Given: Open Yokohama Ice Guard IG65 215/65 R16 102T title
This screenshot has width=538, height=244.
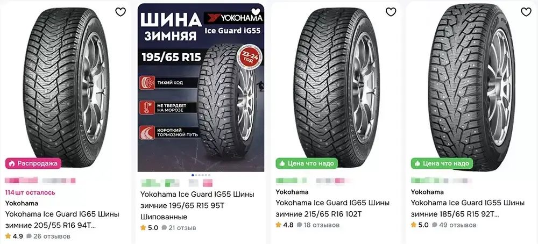Looking at the screenshot, I should 332,209.
